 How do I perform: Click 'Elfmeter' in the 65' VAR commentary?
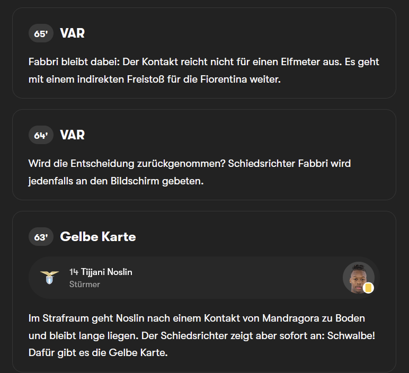click(316, 61)
